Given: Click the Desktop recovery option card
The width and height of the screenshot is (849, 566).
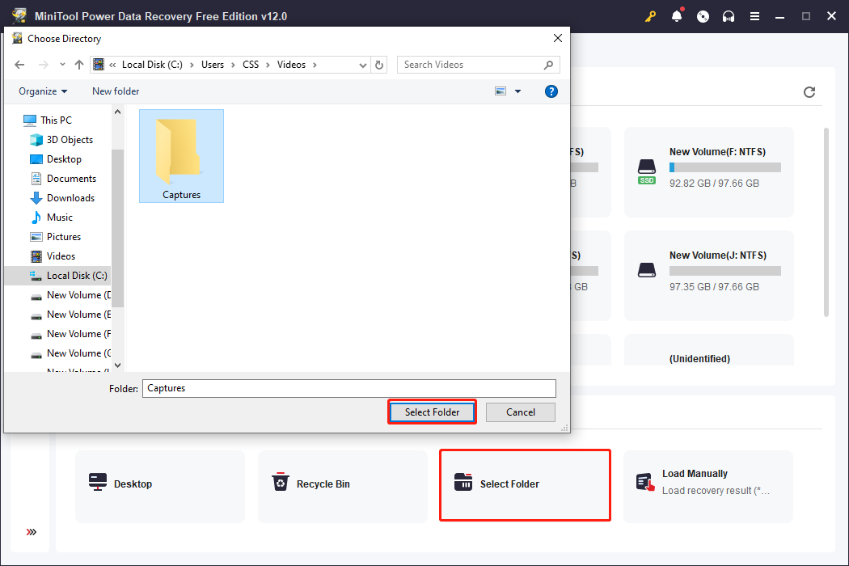Looking at the screenshot, I should click(x=160, y=487).
